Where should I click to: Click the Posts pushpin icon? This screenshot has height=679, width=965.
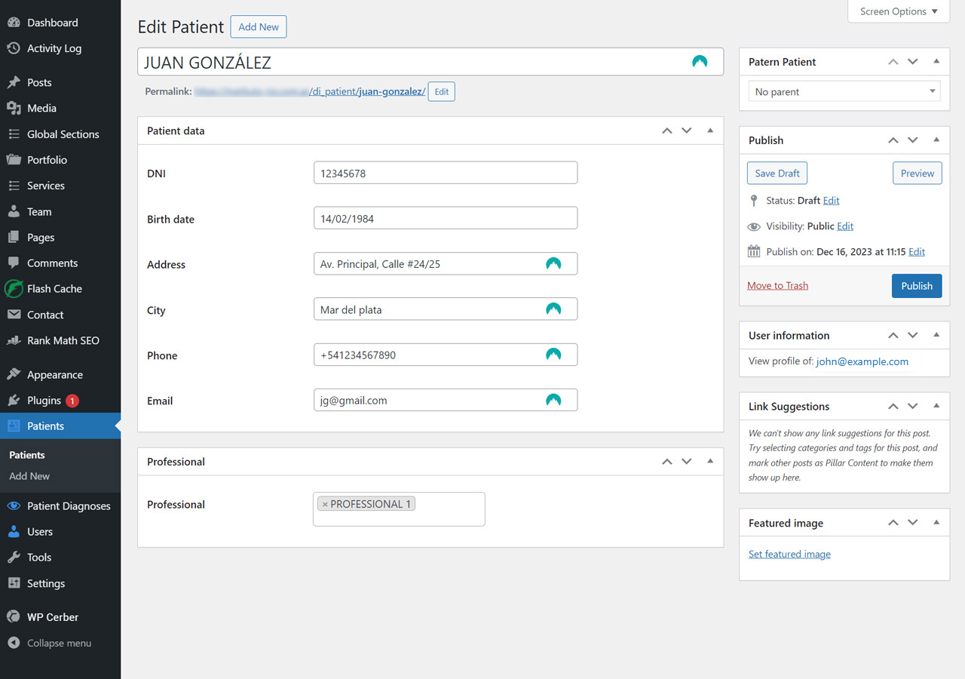[x=14, y=82]
